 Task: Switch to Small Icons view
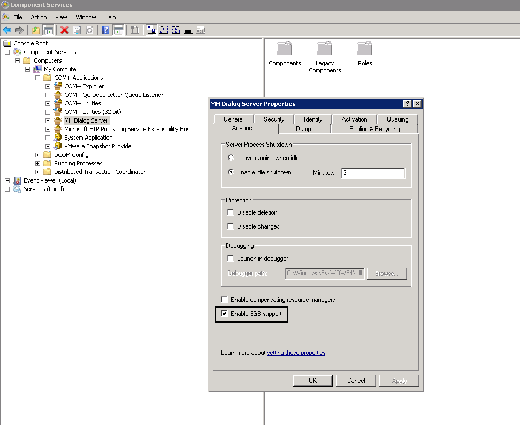pos(164,30)
